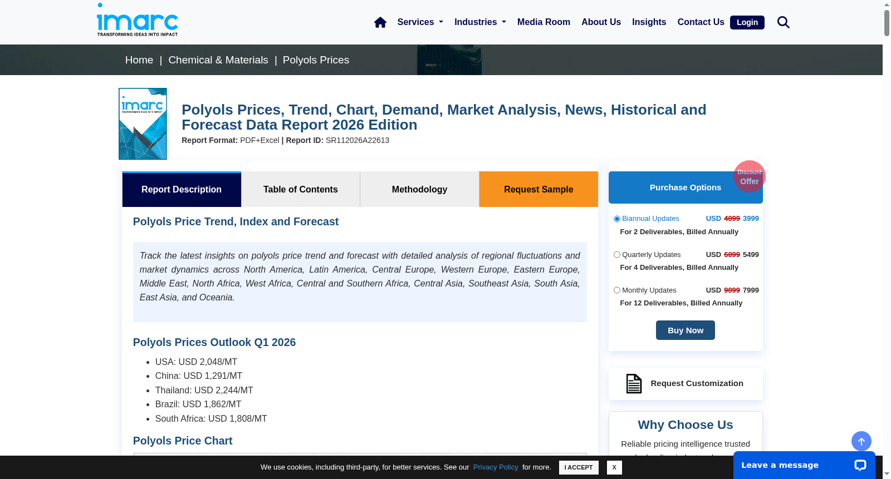Viewport: 891px width, 479px height.
Task: Open the search magnifier icon
Action: (x=784, y=22)
